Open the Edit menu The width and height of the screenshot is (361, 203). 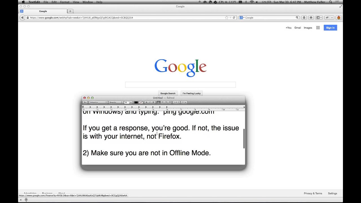click(54, 2)
